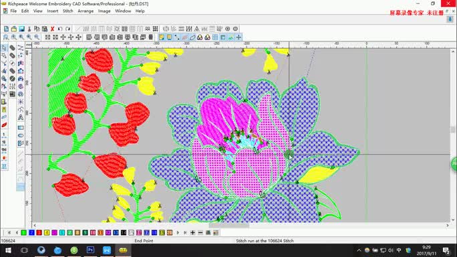Click the minus remove color button

click(x=200, y=232)
